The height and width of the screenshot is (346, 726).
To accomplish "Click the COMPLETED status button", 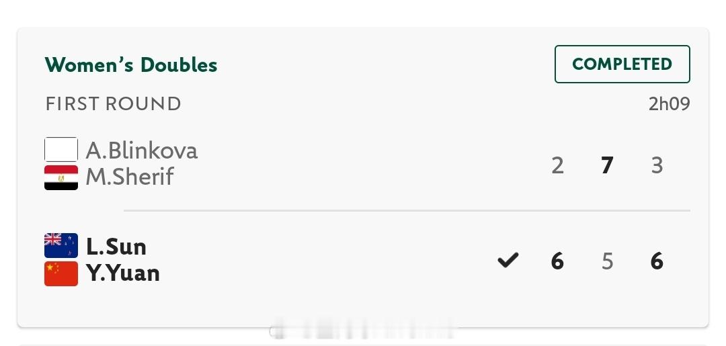I will pyautogui.click(x=622, y=64).
